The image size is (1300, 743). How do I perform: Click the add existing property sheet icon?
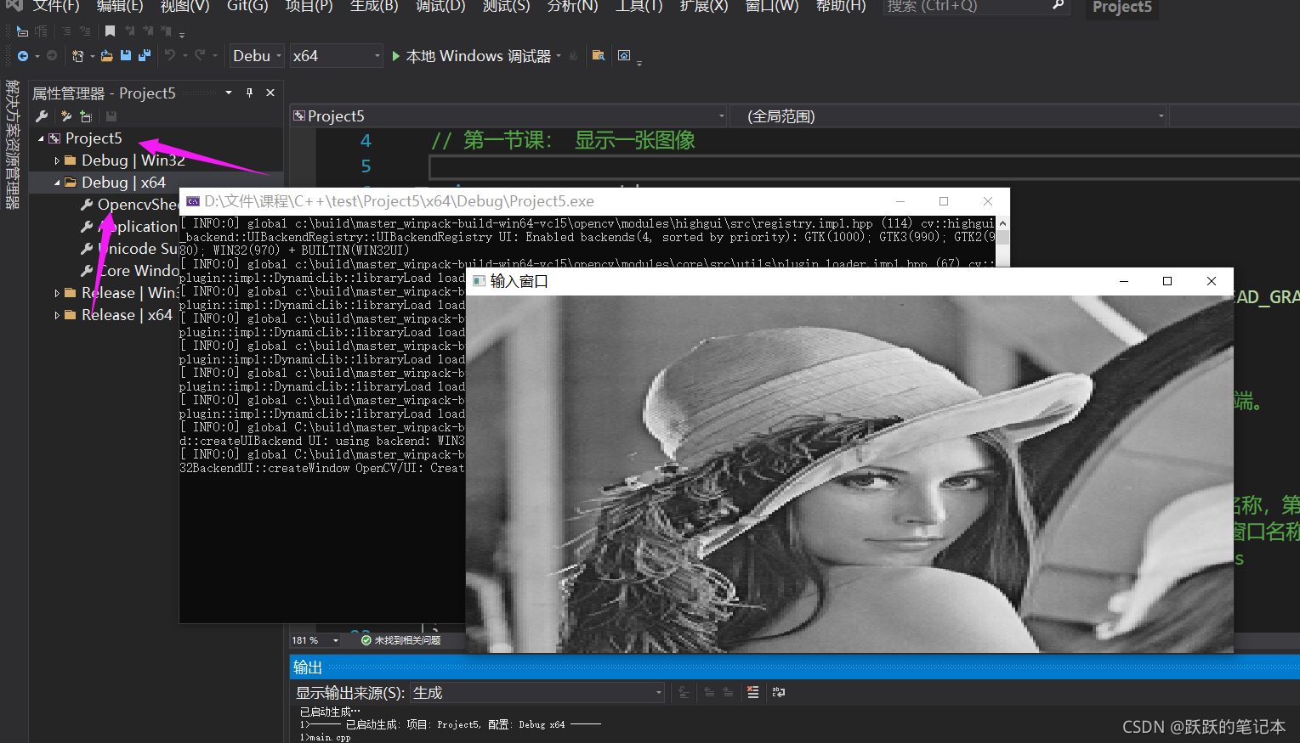tap(86, 116)
